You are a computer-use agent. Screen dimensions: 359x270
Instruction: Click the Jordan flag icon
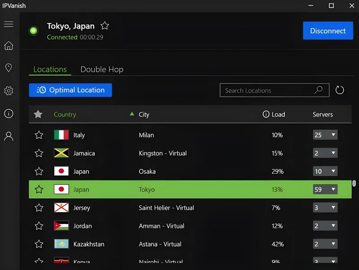(61, 226)
